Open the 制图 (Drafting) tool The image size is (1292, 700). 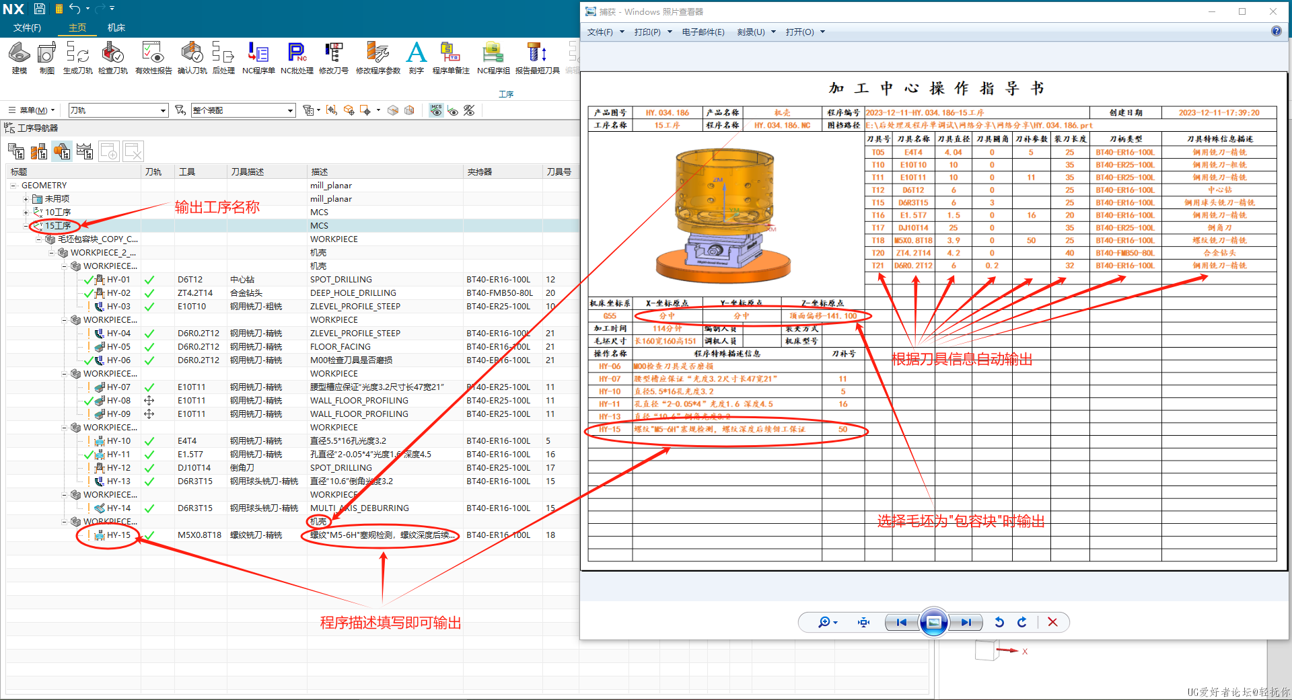click(46, 57)
